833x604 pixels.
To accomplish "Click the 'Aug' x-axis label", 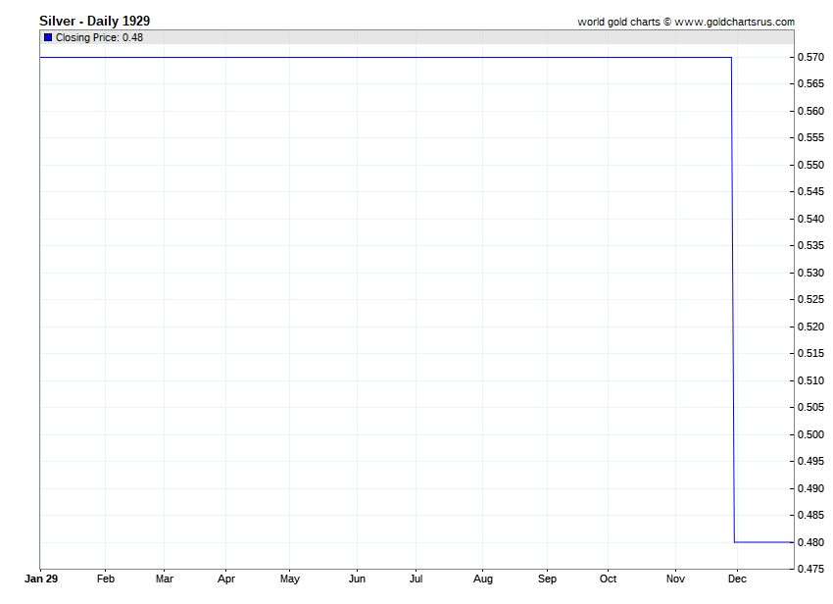I will click(483, 579).
